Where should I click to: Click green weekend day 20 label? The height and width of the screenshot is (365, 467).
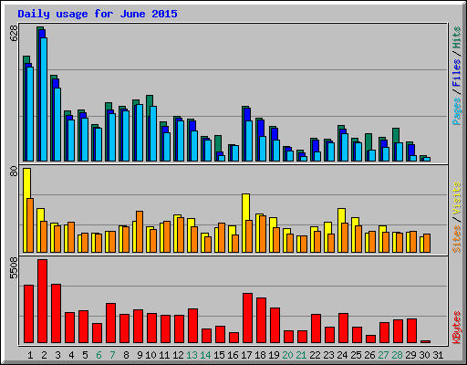[287, 355]
